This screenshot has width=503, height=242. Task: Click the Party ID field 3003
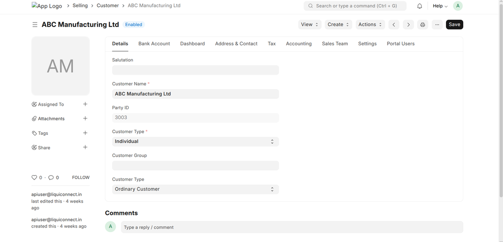[x=196, y=118]
